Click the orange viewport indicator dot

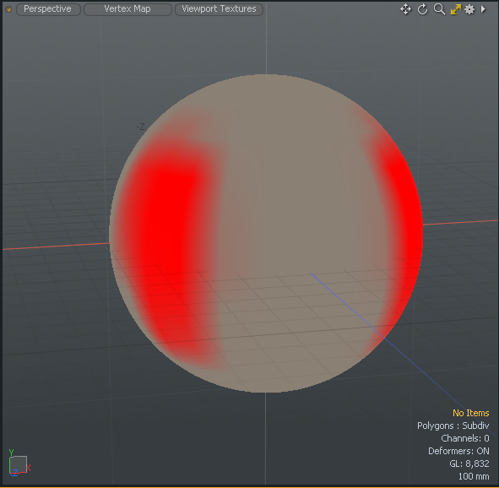(x=8, y=9)
